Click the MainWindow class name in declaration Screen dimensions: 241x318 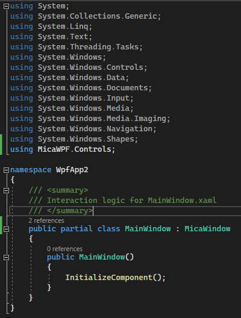point(148,229)
